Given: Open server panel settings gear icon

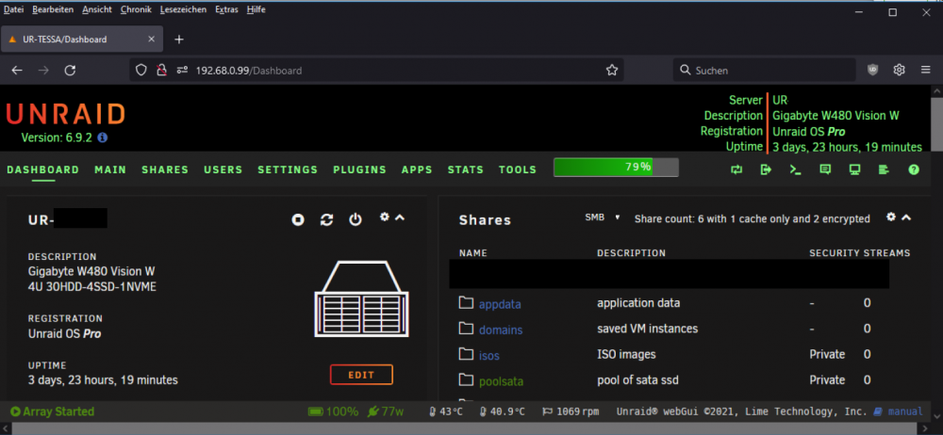Looking at the screenshot, I should click(385, 217).
